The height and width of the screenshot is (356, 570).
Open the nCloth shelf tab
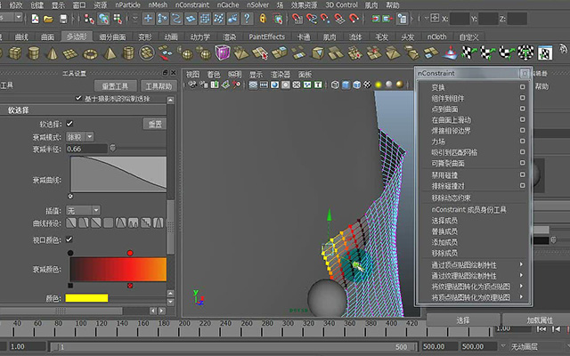436,36
